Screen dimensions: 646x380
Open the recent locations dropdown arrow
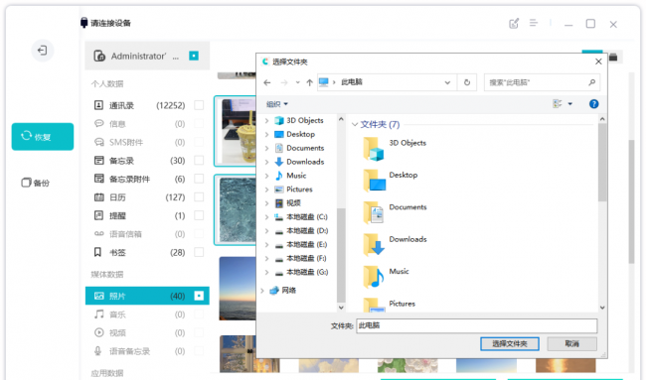tap(297, 82)
